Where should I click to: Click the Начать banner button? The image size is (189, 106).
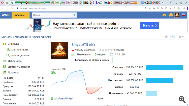click(150, 25)
